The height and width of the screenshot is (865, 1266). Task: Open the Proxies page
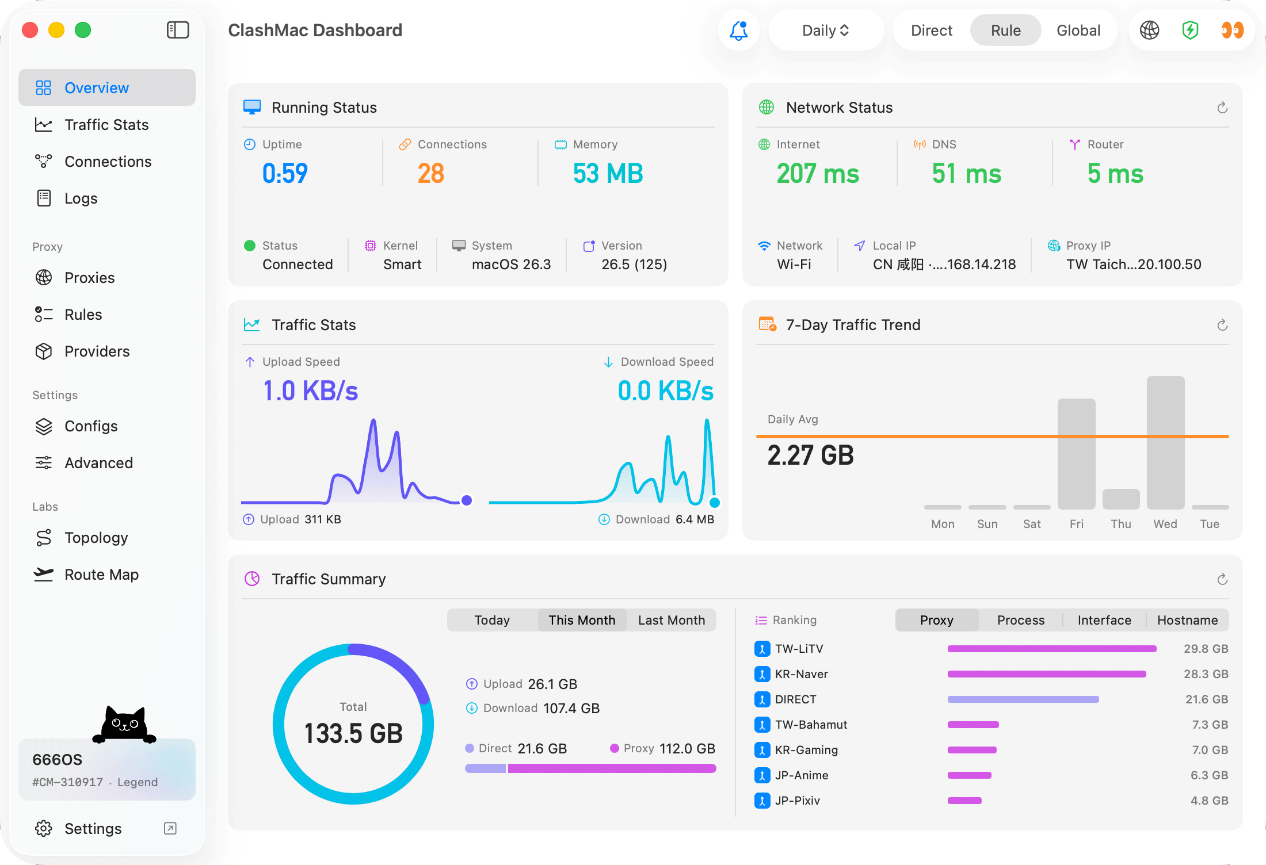click(x=107, y=277)
